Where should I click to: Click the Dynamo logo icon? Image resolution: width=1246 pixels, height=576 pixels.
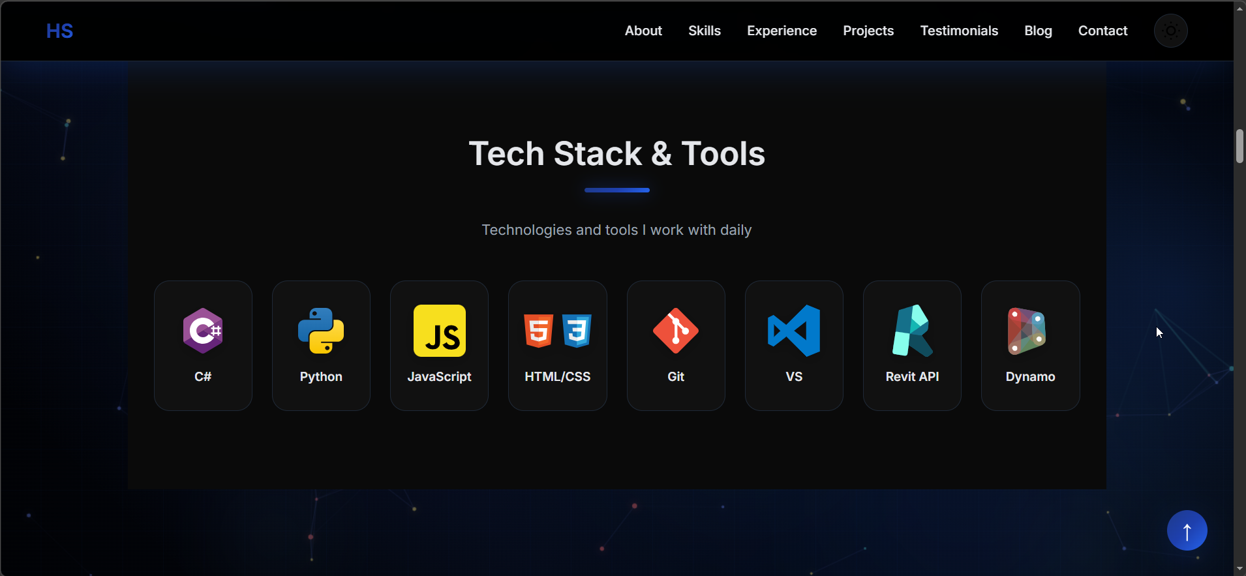[x=1027, y=331]
